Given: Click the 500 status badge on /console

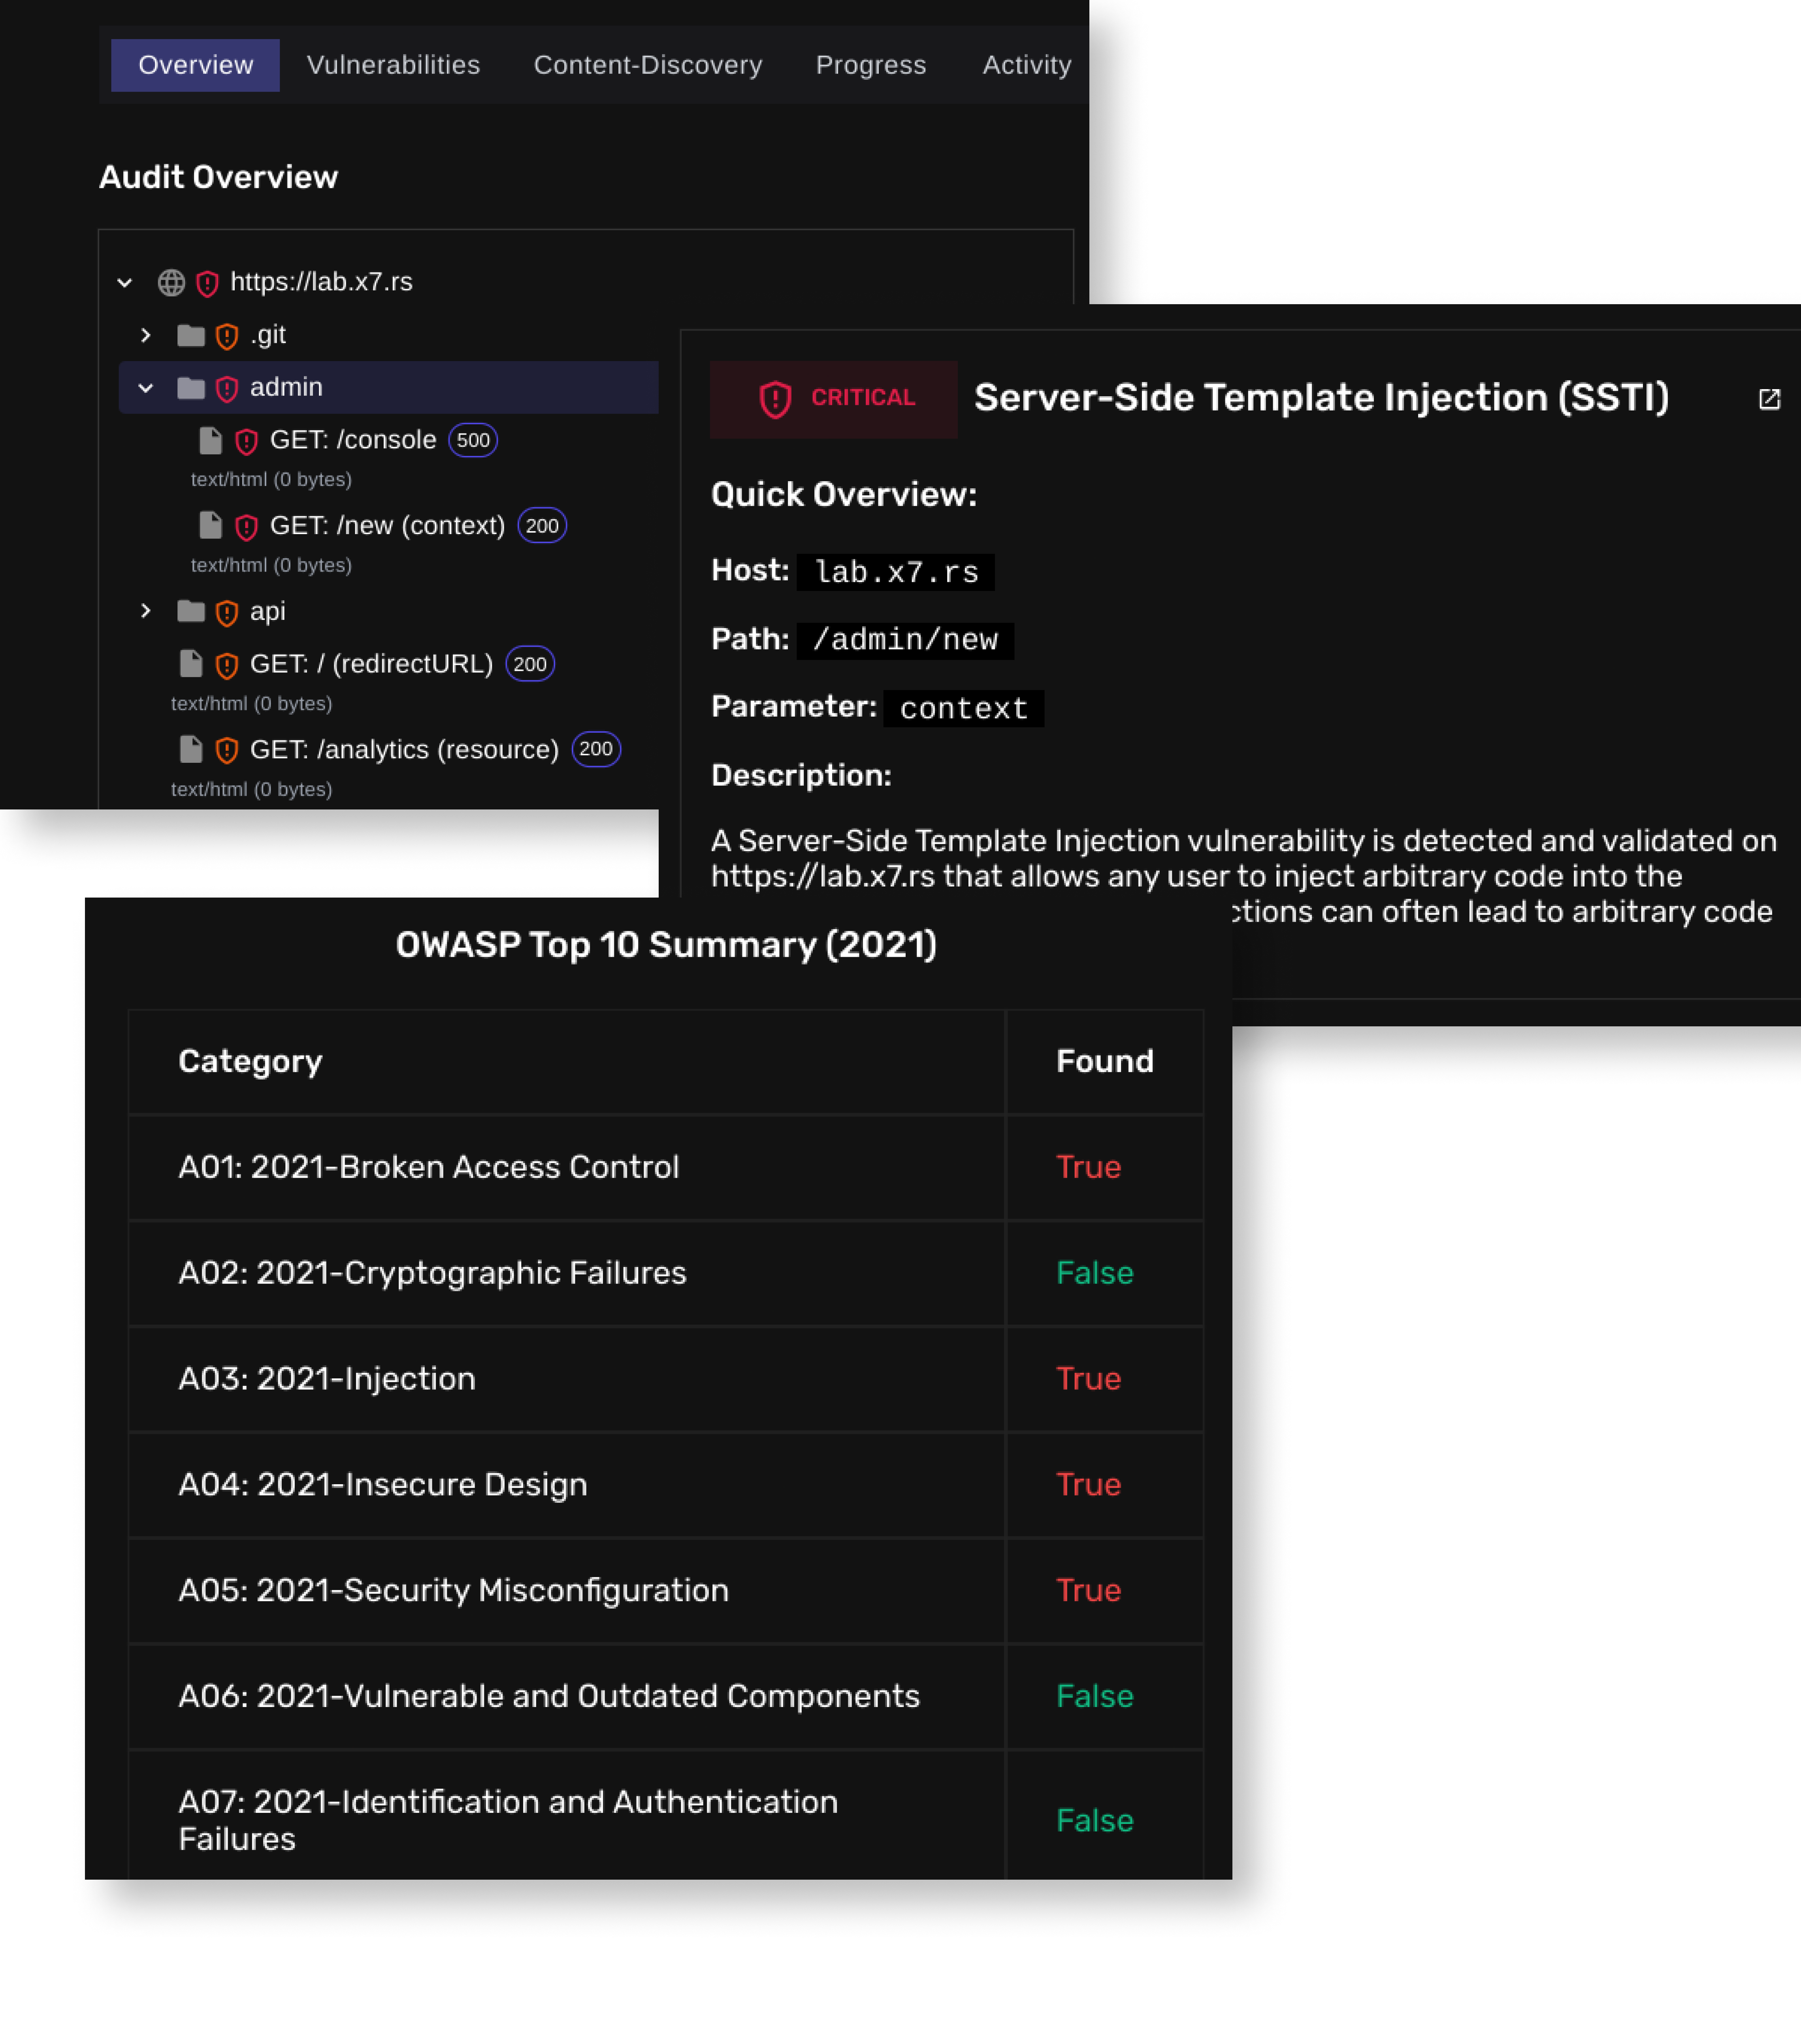Looking at the screenshot, I should tap(473, 440).
